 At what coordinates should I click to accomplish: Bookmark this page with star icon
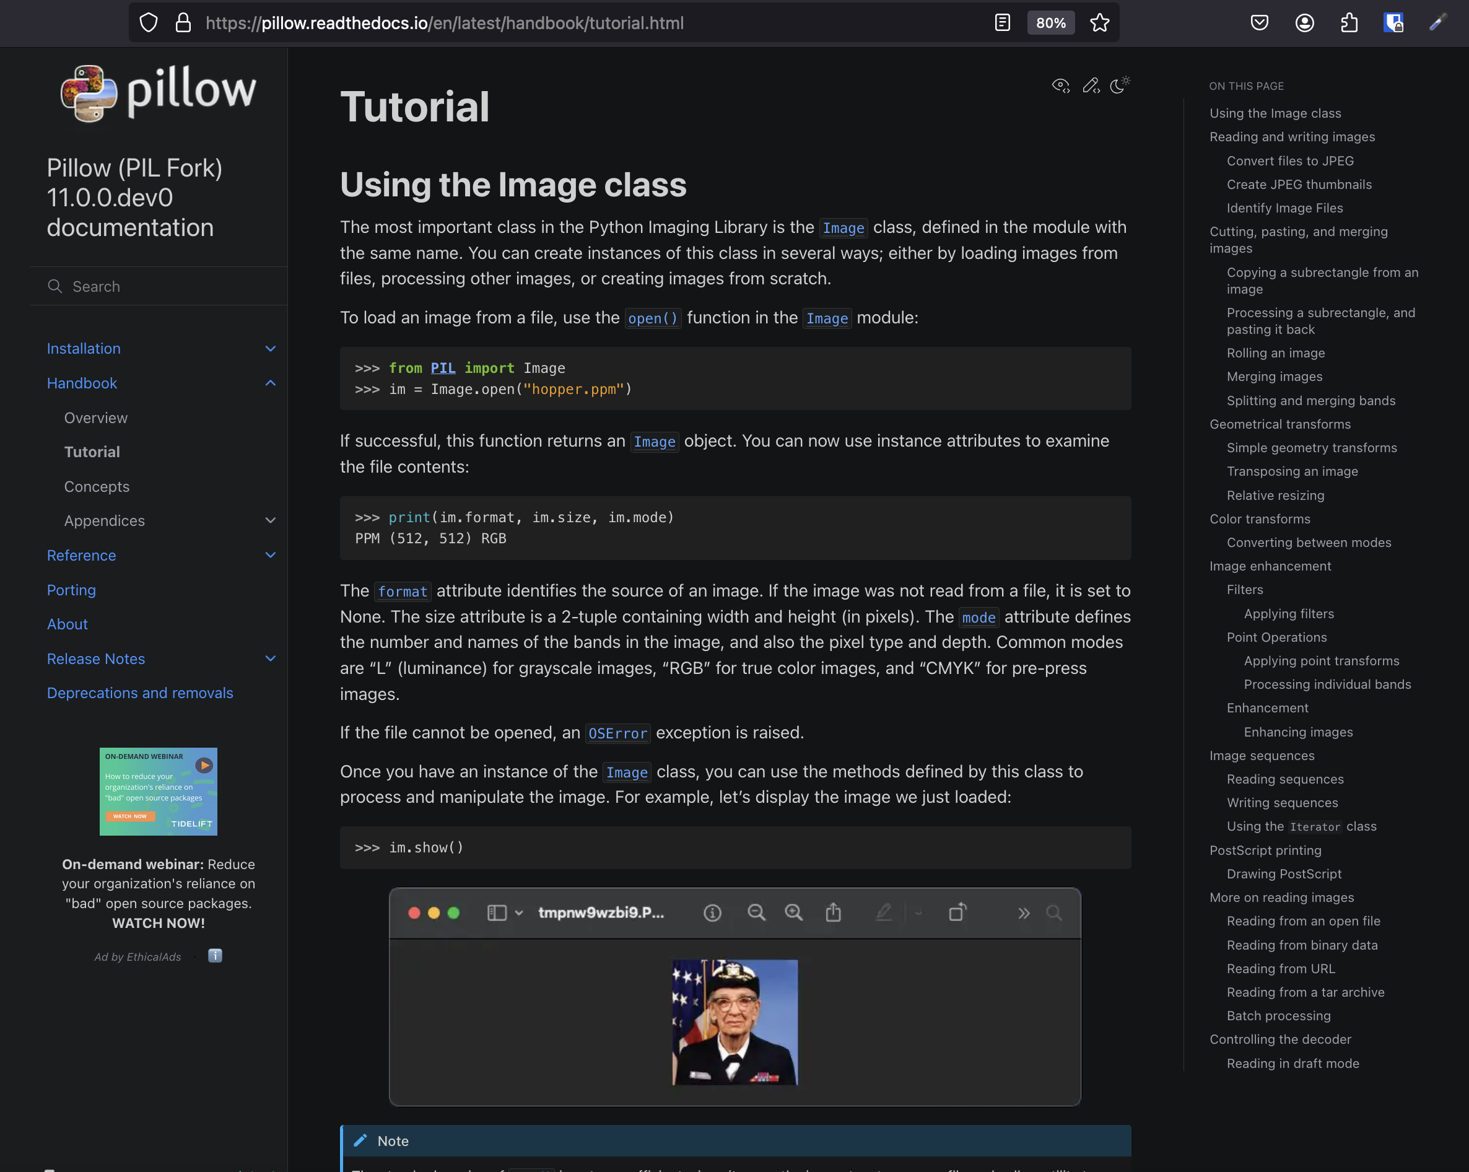(1100, 22)
